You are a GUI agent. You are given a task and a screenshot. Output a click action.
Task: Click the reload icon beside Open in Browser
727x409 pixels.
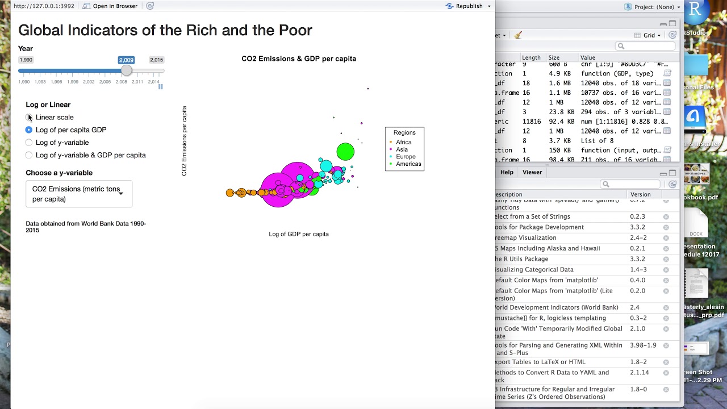[150, 6]
